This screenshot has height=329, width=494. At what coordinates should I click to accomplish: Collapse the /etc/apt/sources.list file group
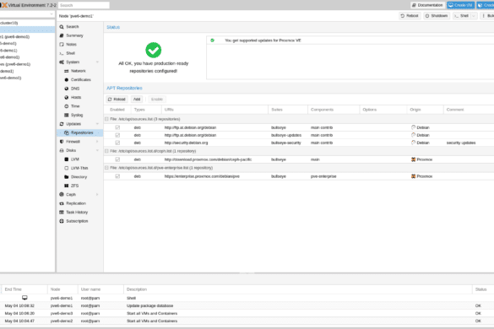click(x=106, y=119)
